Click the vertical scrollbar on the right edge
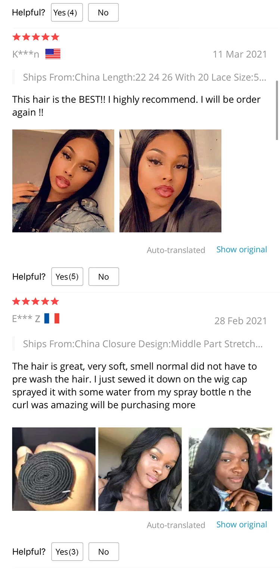The height and width of the screenshot is (580, 280). [x=277, y=110]
